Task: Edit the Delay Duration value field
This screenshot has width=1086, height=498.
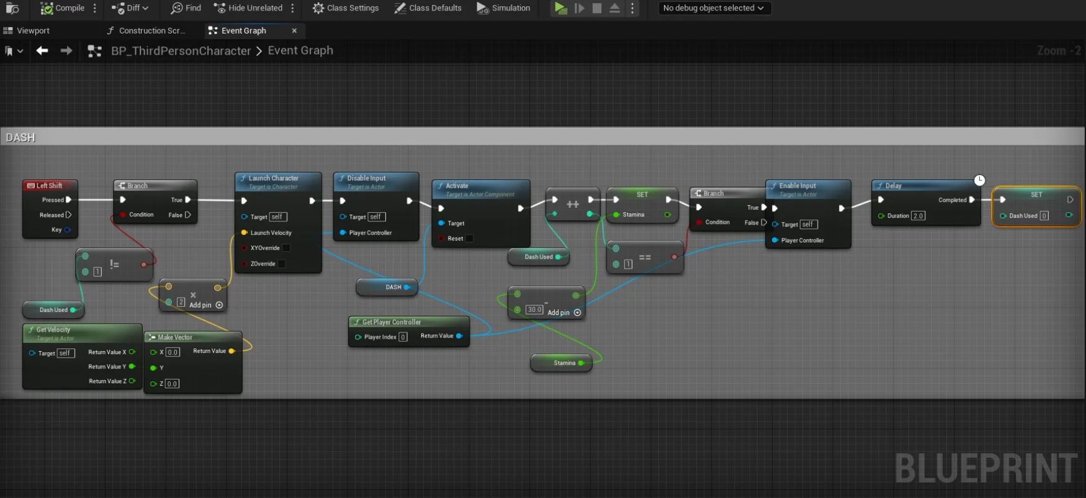Action: pyautogui.click(x=918, y=216)
